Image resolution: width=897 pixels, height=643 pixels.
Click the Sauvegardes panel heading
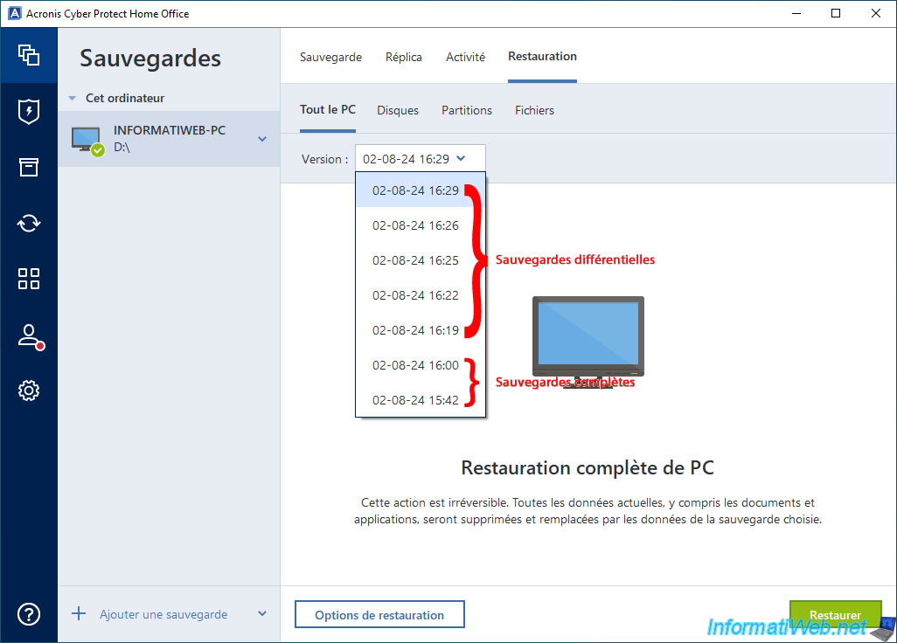pos(150,59)
